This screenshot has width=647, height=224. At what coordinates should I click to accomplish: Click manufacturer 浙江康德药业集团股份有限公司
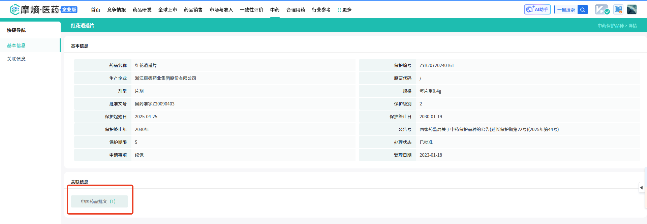pyautogui.click(x=165, y=78)
